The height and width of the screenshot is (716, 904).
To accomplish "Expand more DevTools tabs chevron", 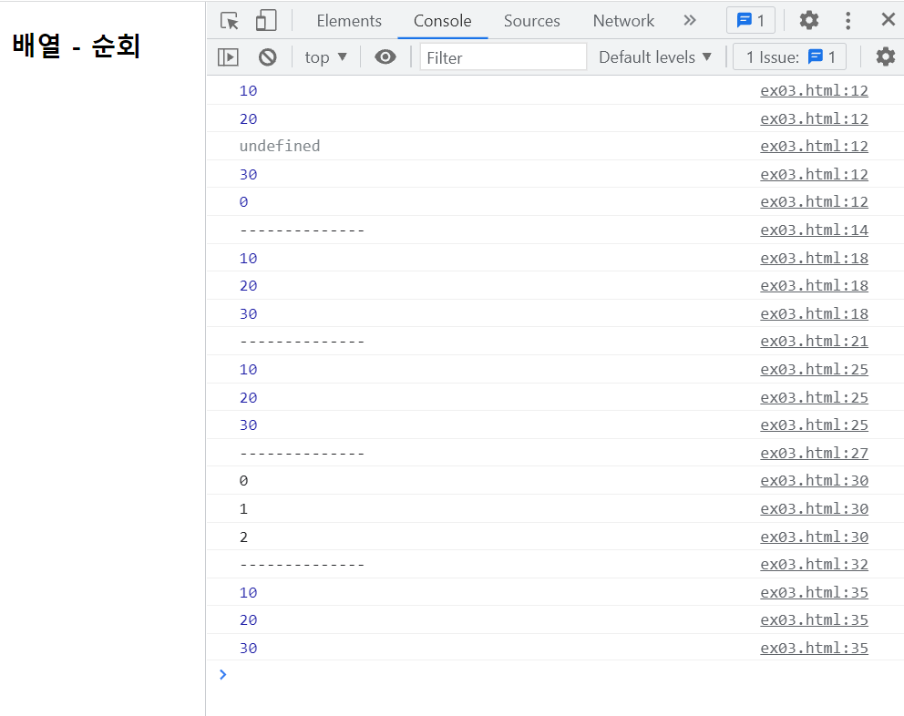I will tap(690, 21).
